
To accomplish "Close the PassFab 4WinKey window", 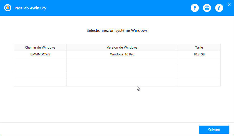I will [x=229, y=5].
